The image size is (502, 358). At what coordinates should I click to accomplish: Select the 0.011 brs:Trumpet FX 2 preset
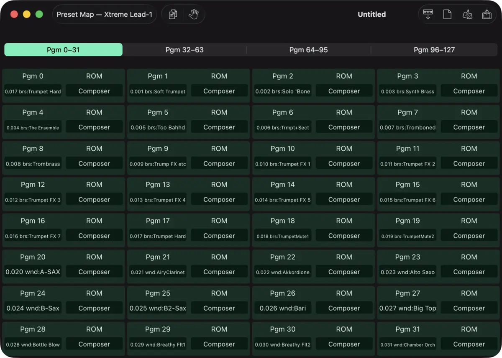[x=407, y=164]
